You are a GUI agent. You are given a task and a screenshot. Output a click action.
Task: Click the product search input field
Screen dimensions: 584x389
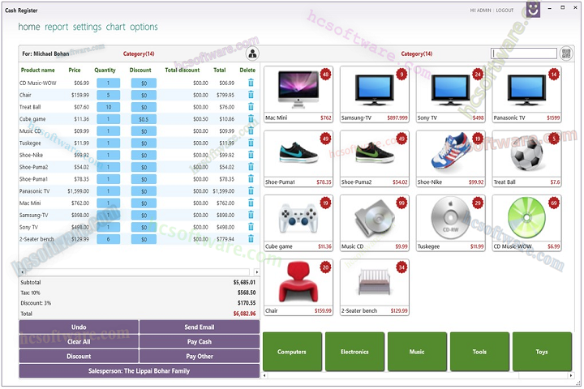524,53
